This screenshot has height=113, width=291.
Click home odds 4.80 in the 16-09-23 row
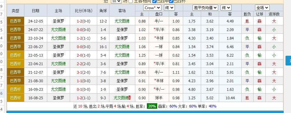[192, 90]
